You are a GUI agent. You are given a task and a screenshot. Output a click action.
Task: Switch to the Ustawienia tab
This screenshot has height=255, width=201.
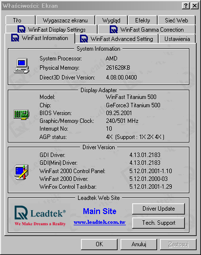coord(177,39)
